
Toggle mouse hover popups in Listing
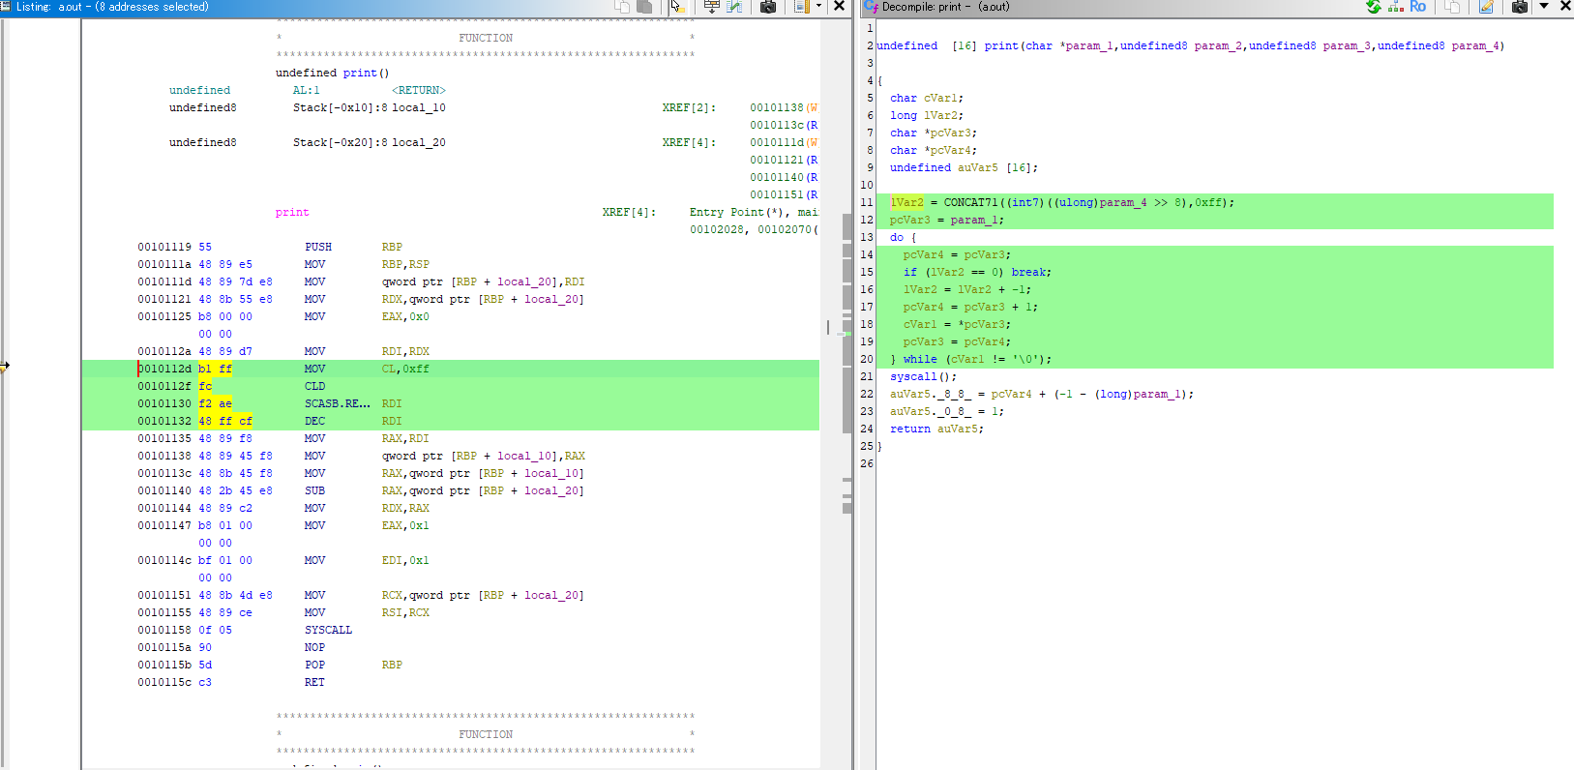pos(677,7)
